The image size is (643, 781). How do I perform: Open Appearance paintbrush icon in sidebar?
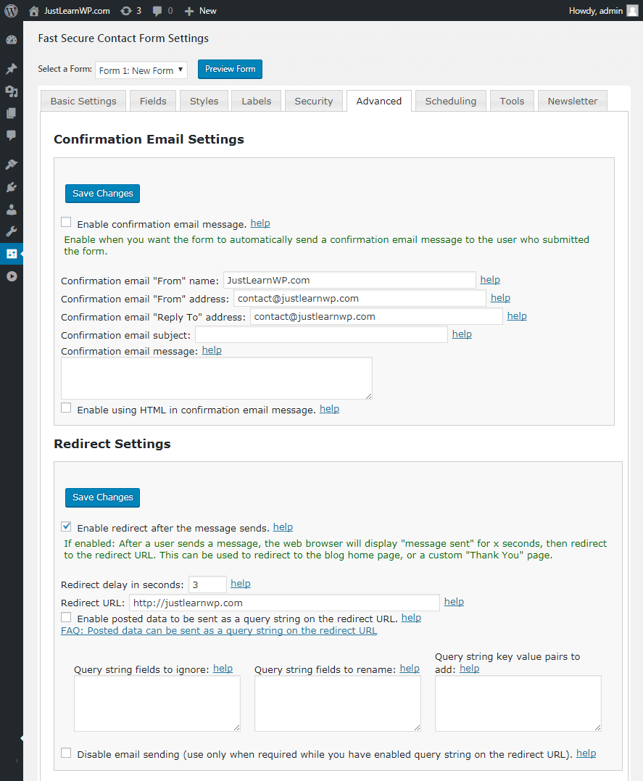click(x=12, y=164)
